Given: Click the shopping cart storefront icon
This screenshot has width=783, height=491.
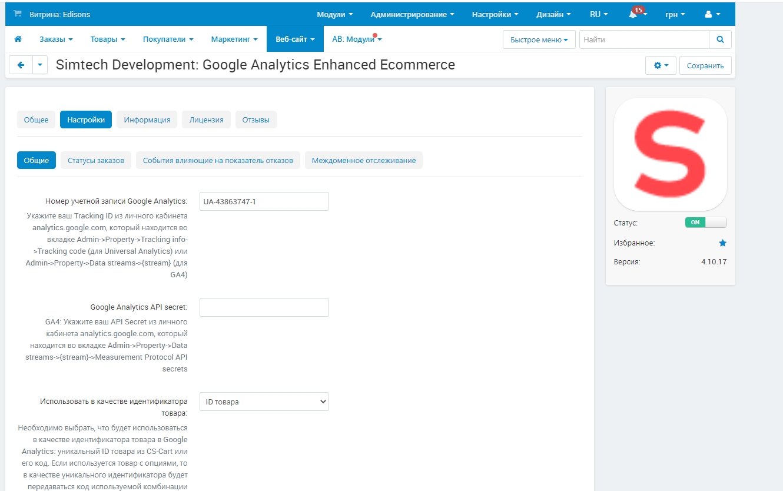Looking at the screenshot, I should click(18, 14).
